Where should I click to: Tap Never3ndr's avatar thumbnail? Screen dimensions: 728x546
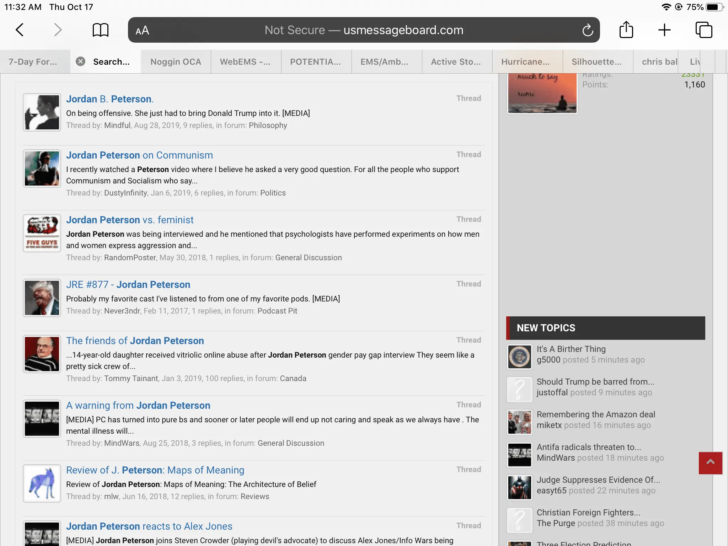[42, 298]
